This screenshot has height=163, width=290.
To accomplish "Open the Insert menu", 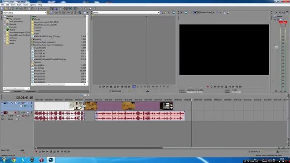I will (19, 5).
